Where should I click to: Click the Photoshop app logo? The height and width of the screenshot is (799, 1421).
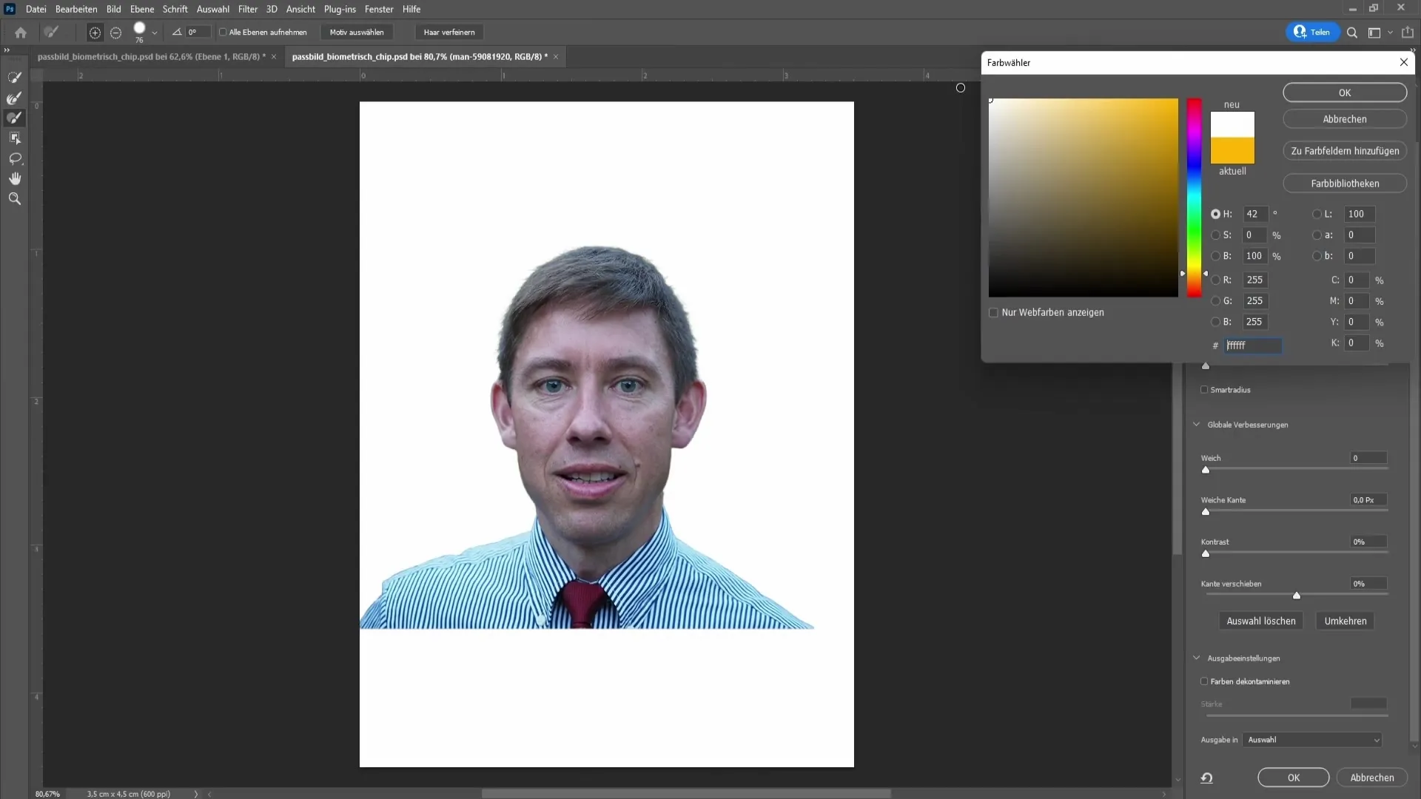coord(10,9)
